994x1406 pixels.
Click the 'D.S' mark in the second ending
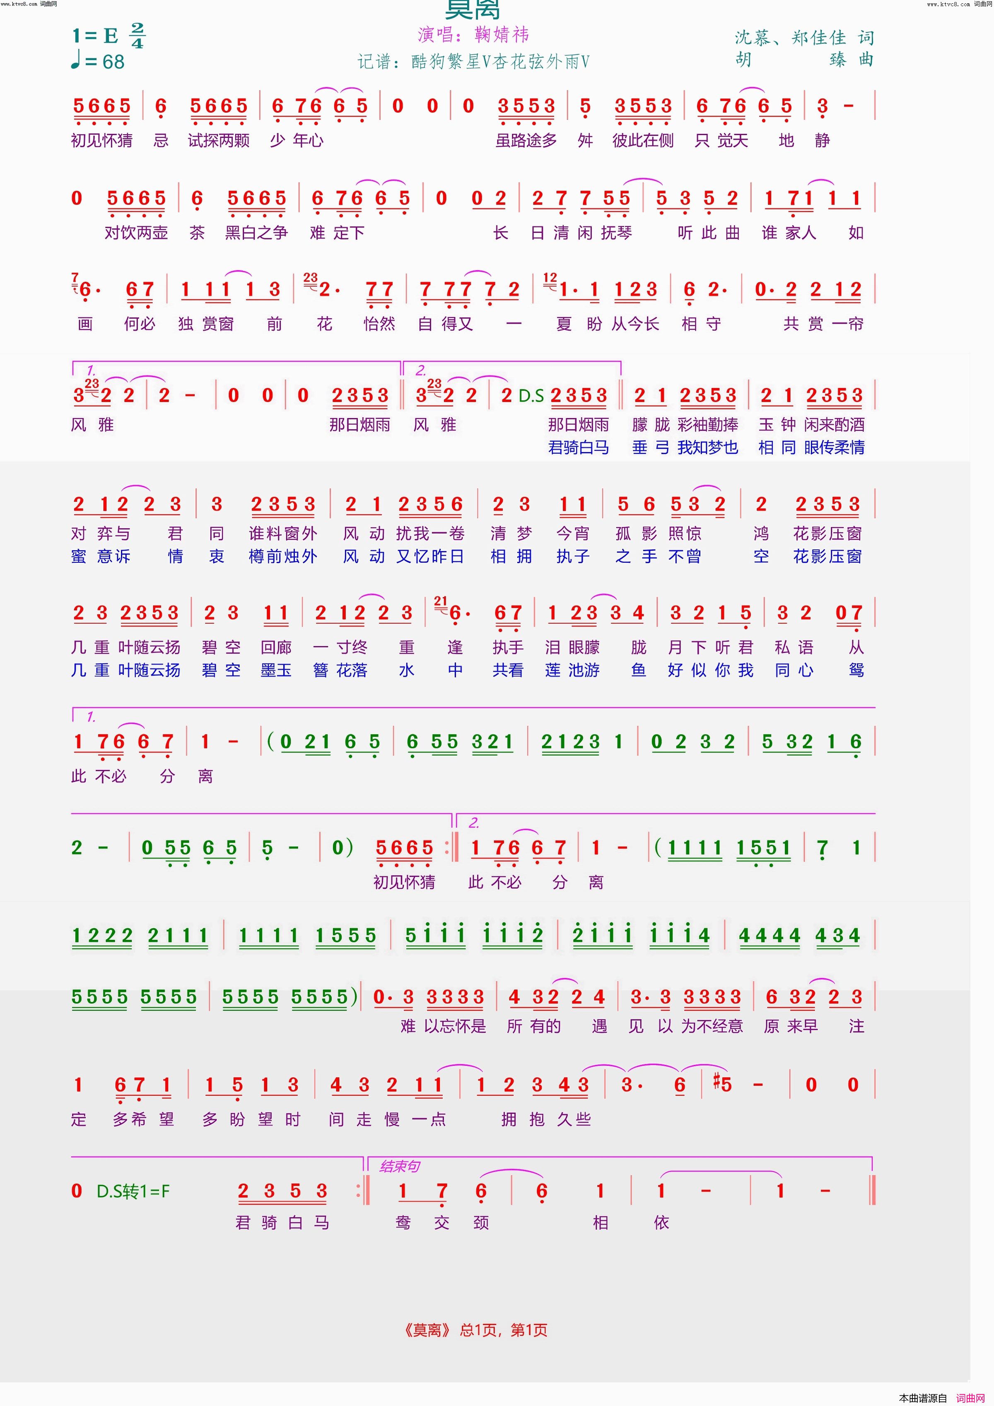pos(531,396)
